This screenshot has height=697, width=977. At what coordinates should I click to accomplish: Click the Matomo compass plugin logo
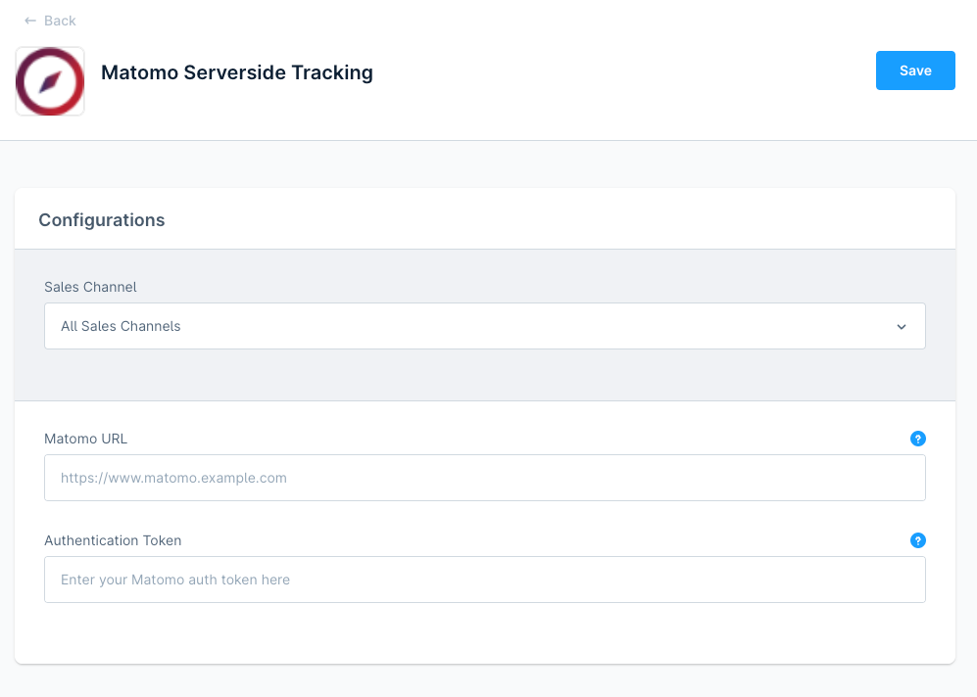50,81
